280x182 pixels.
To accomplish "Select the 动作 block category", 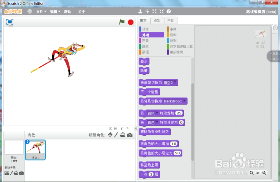I will (151, 29).
